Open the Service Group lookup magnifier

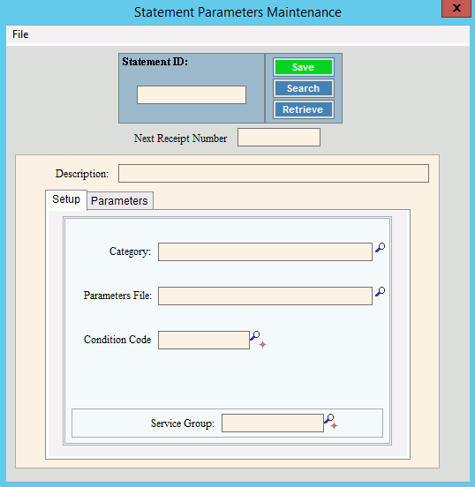(329, 419)
